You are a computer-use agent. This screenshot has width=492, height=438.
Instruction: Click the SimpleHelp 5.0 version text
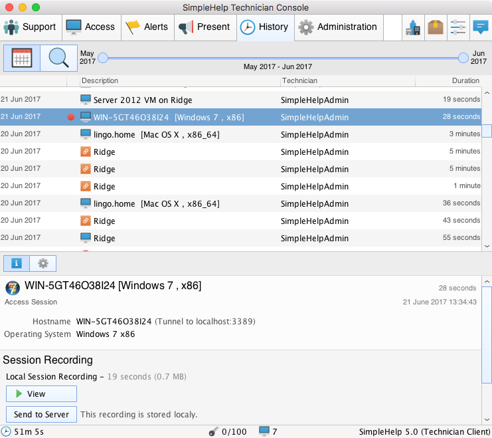pyautogui.click(x=424, y=432)
